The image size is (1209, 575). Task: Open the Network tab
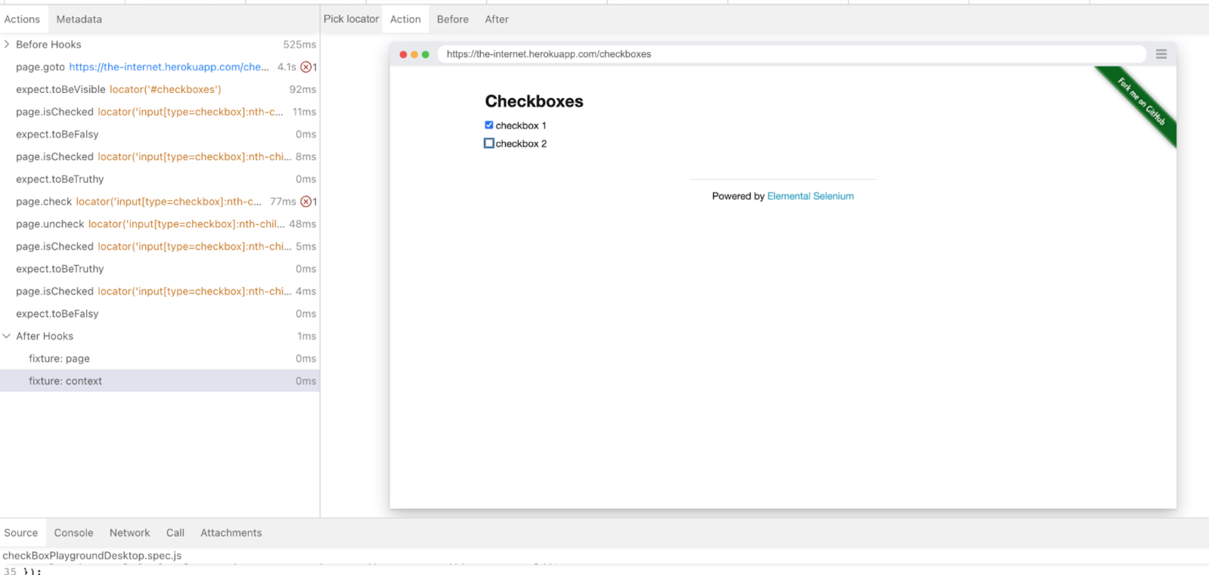point(129,533)
